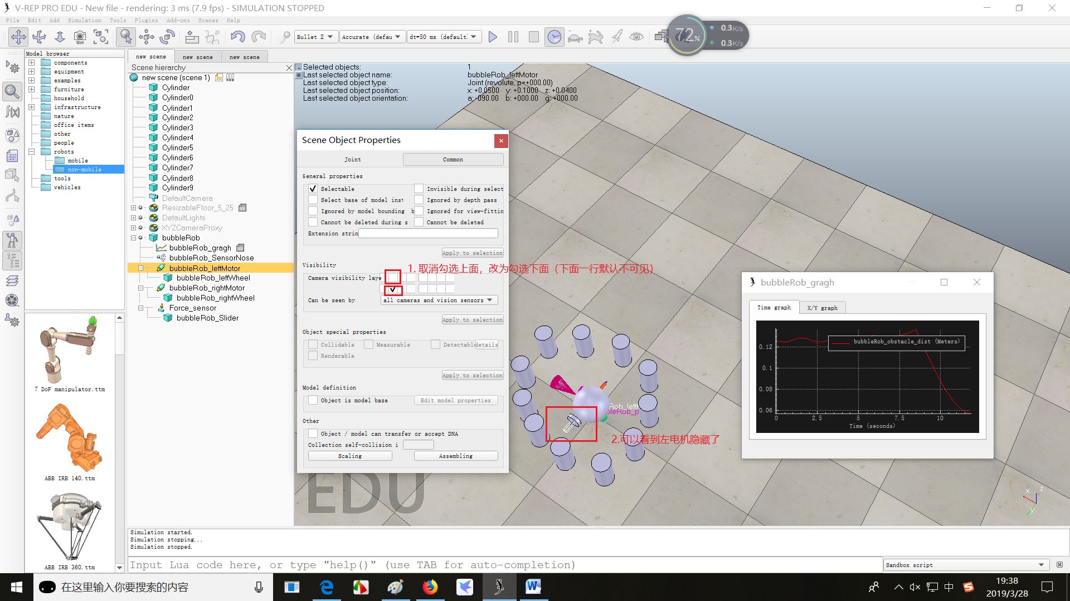Viewport: 1070px width, 601px height.
Task: Click the fit-to-view camera icon
Action: (101, 37)
